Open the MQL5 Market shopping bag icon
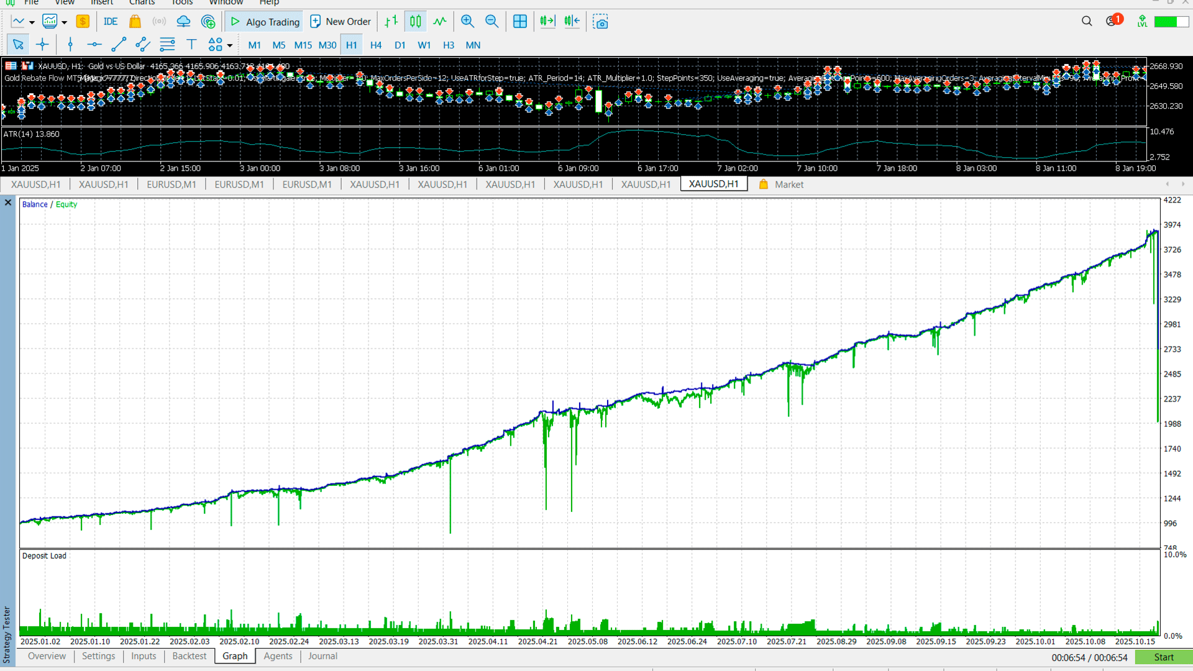 click(135, 22)
